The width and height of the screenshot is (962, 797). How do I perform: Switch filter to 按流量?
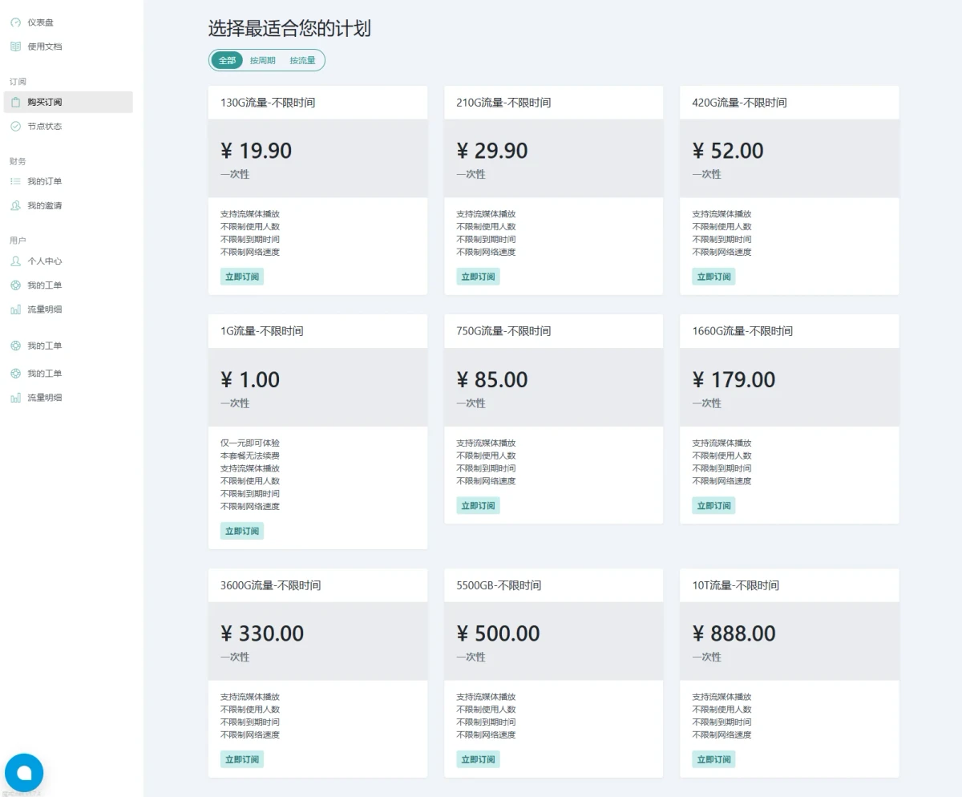point(302,60)
